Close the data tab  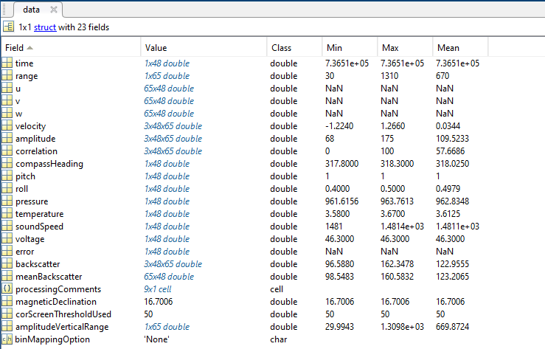coord(54,10)
